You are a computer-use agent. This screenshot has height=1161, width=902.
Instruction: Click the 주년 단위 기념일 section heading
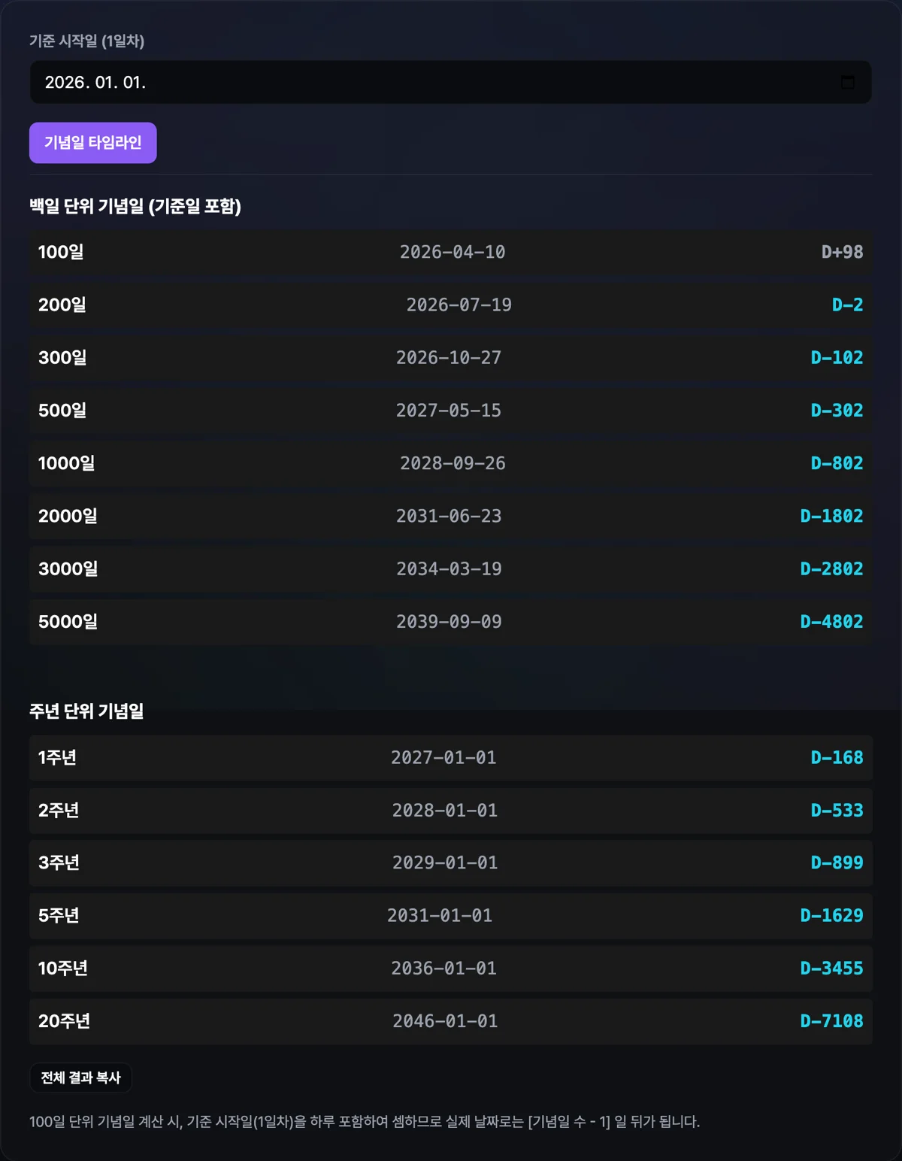pos(86,711)
